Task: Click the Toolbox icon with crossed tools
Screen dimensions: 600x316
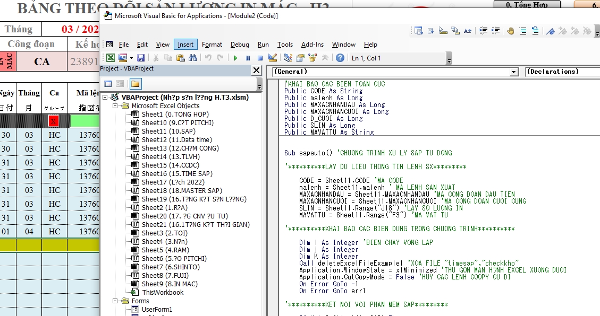Action: [325, 58]
